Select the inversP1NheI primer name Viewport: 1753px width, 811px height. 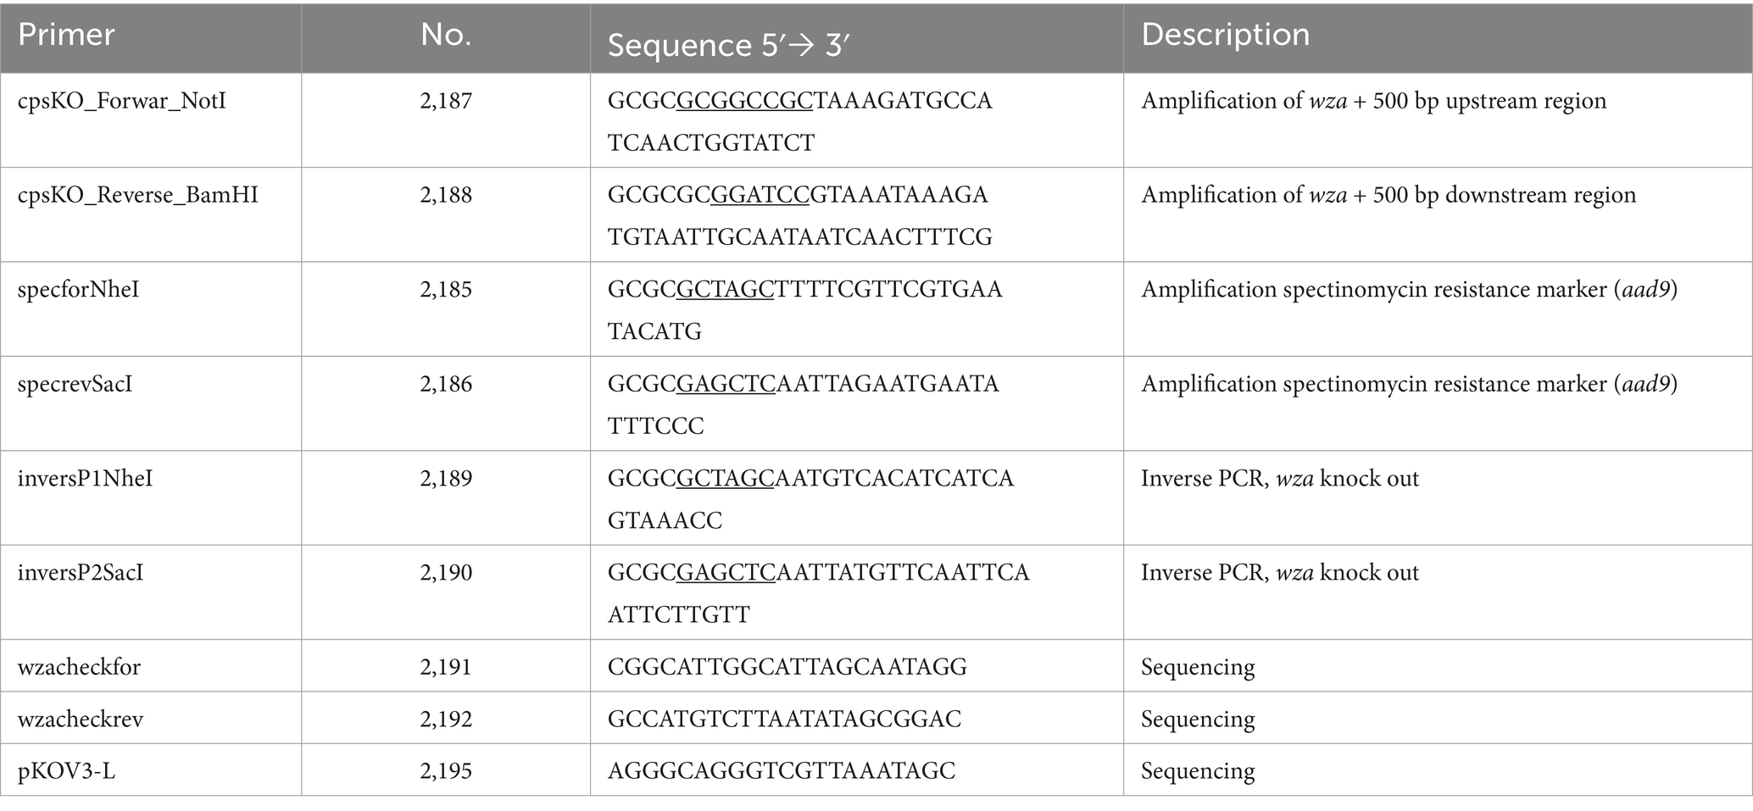click(x=86, y=479)
